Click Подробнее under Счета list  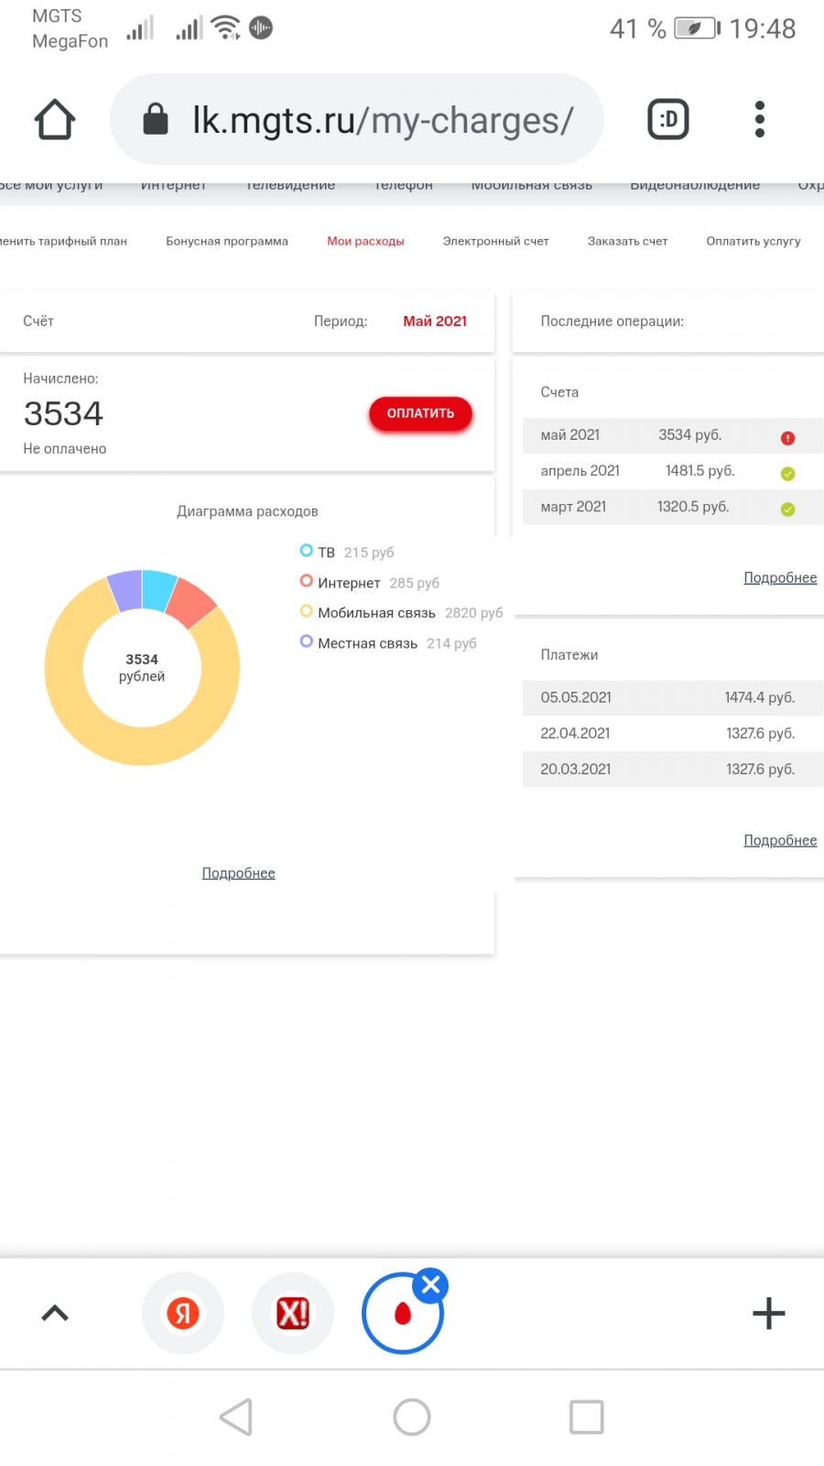(780, 577)
